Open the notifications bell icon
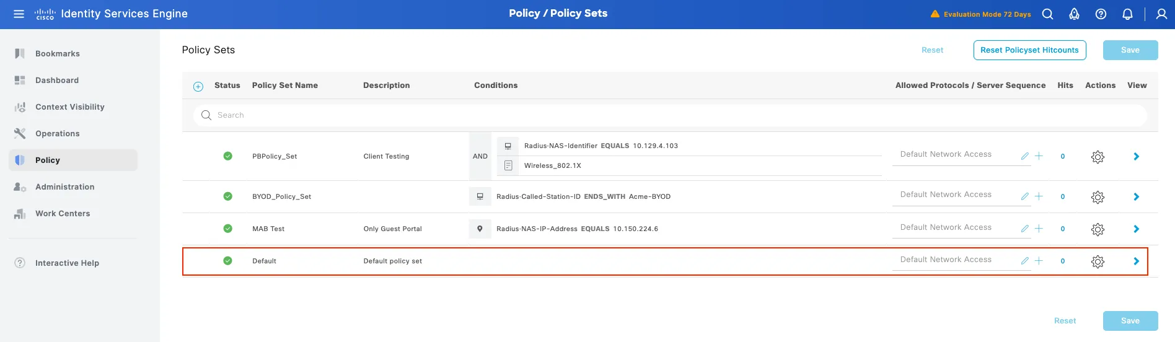 click(1127, 14)
